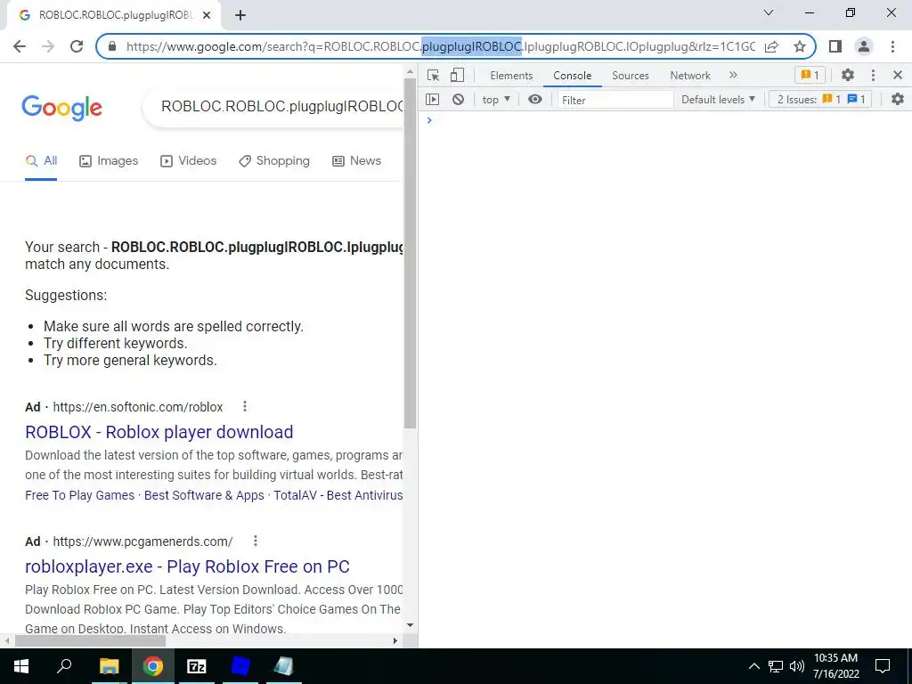
Task: Open the Sources panel
Action: coord(631,76)
